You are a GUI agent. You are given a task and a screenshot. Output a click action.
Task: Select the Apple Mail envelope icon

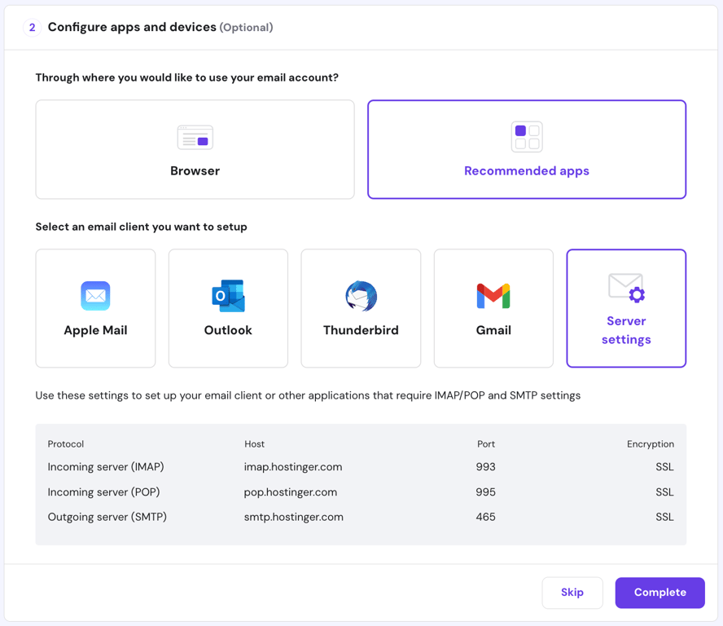(x=95, y=295)
